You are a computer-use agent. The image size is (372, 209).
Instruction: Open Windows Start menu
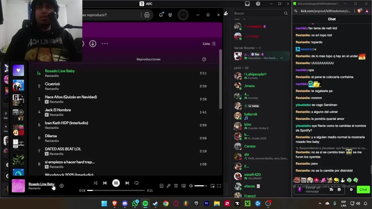coord(104,203)
